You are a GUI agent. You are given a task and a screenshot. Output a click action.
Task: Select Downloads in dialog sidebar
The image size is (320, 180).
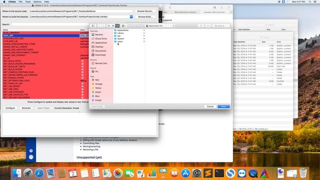tap(98, 55)
